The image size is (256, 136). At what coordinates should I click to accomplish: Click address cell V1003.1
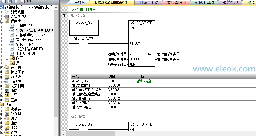tap(122, 94)
